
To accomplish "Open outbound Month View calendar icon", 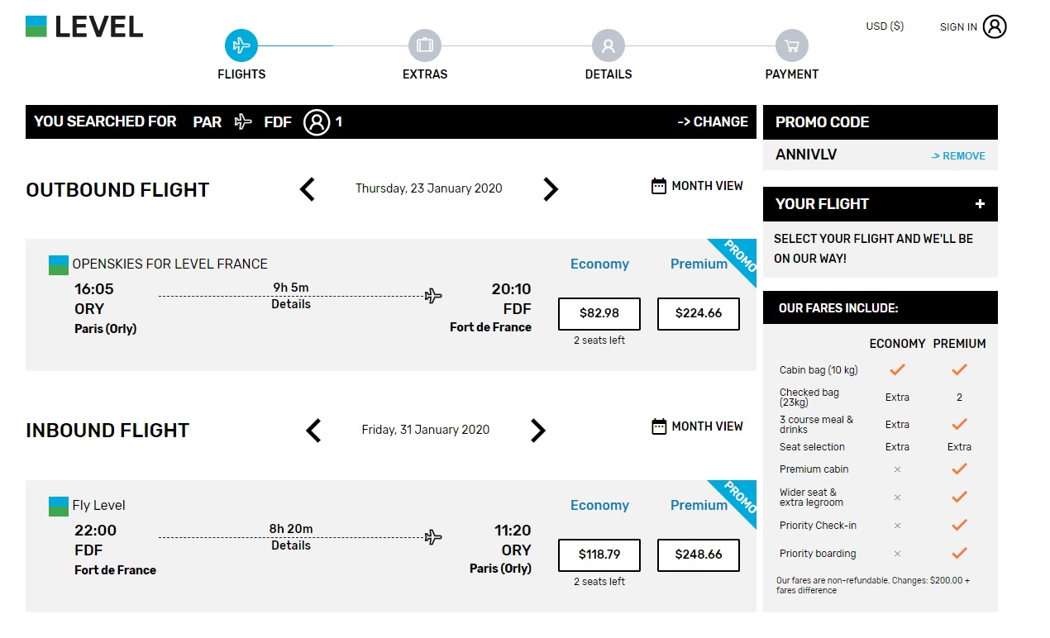I will 659,186.
